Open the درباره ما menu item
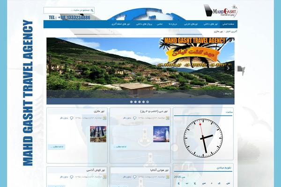 (173, 24)
